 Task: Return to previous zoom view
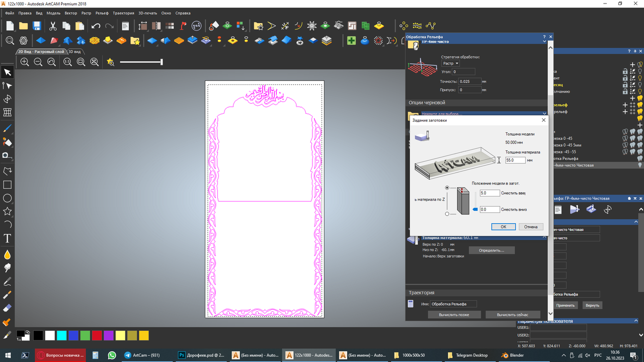pyautogui.click(x=51, y=62)
